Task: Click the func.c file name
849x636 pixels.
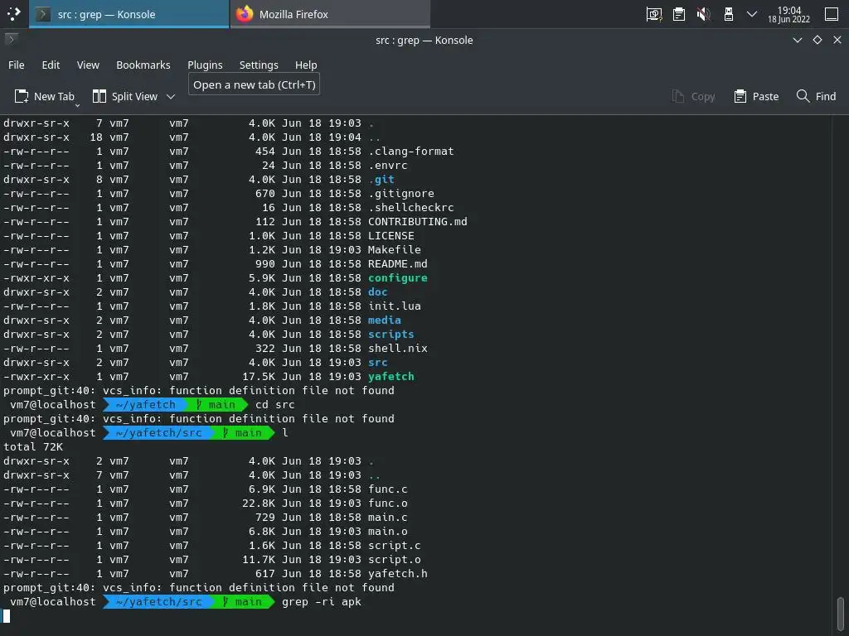Action: (x=388, y=489)
